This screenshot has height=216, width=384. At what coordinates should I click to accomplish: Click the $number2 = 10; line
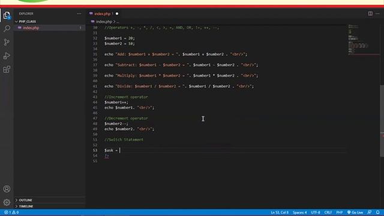[119, 44]
